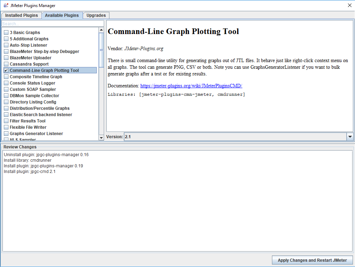Tick the Flexible File Writer checkbox
355x267 pixels.
click(6, 127)
